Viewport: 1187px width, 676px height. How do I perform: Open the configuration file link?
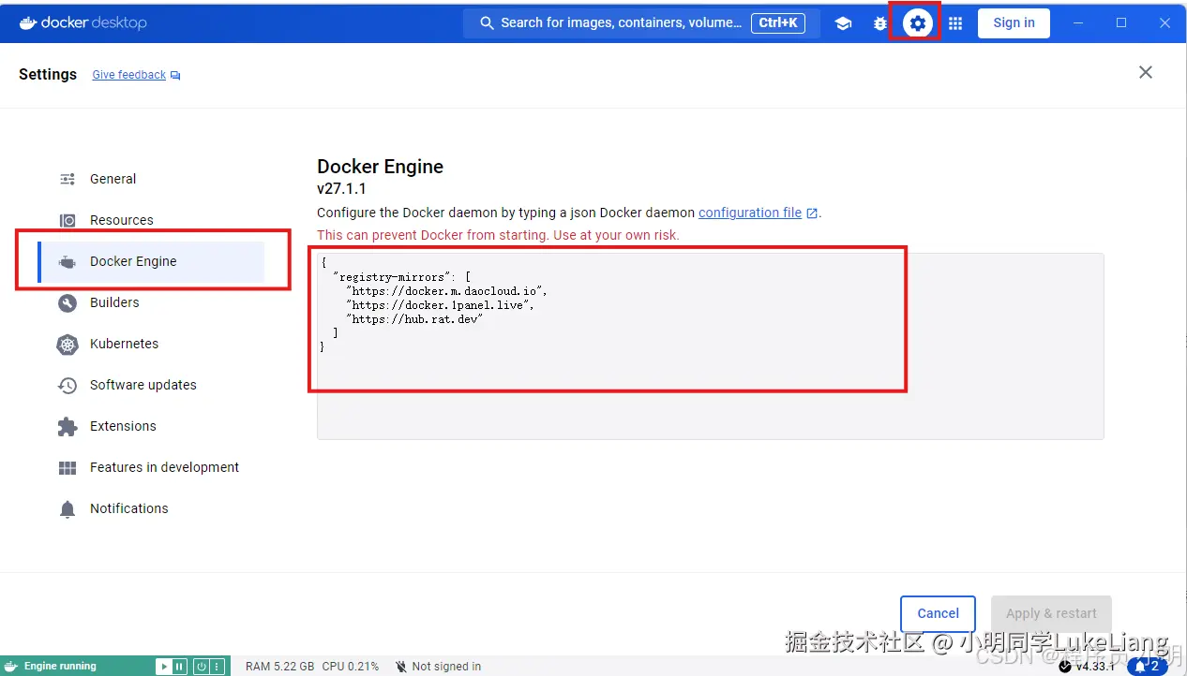click(x=750, y=213)
